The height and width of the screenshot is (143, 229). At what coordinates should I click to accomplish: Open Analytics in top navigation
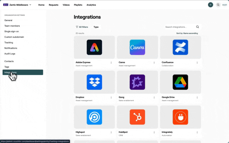click(x=91, y=5)
